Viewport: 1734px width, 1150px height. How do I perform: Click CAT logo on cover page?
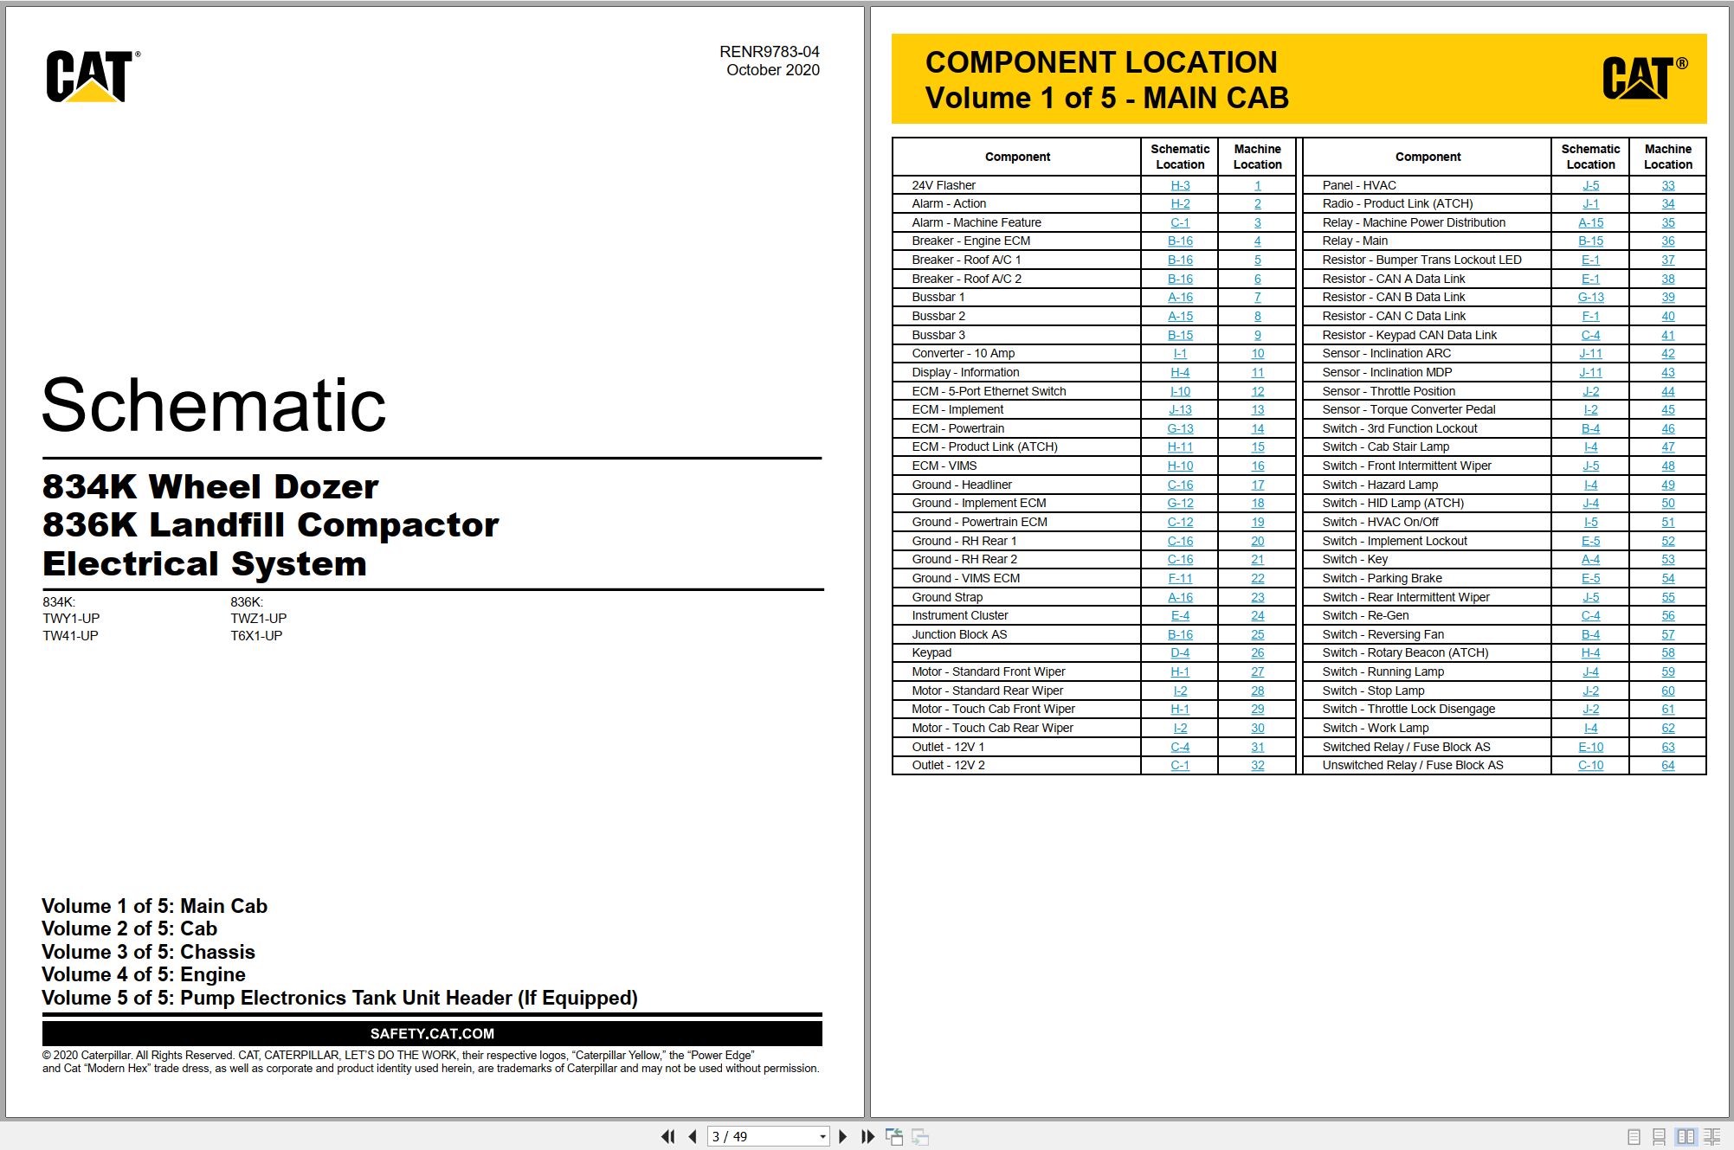(x=92, y=76)
